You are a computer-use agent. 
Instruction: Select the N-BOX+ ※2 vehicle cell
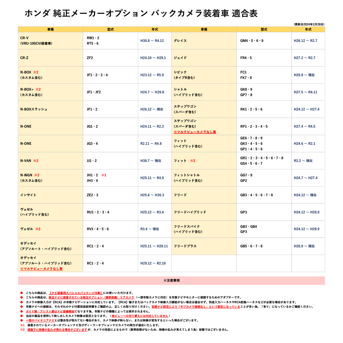point(50,92)
